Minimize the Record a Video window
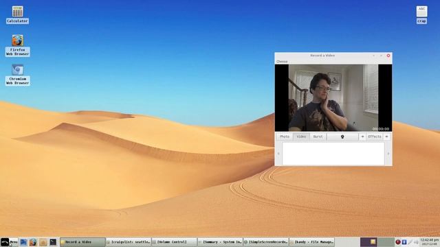Viewport: 440px width, 247px height. point(374,56)
